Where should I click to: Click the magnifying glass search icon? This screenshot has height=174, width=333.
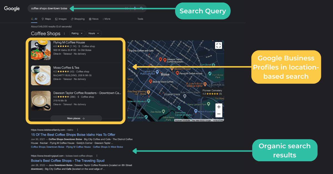142,8
